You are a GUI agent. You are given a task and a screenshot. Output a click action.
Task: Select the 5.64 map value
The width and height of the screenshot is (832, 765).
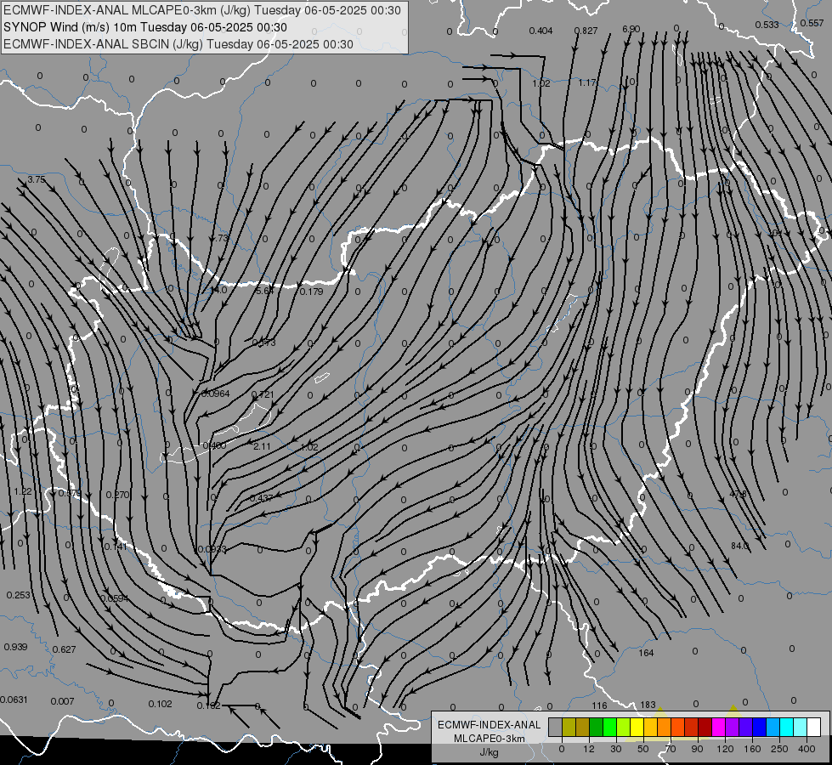click(264, 291)
